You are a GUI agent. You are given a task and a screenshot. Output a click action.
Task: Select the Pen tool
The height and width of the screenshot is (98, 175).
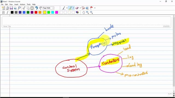pyautogui.click(x=64, y=8)
